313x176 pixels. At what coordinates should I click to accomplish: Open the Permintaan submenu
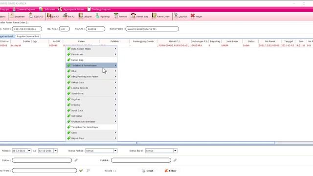pos(91,54)
